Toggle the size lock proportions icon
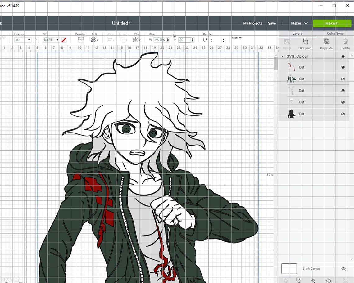The width and height of the screenshot is (354, 283). 174,36
